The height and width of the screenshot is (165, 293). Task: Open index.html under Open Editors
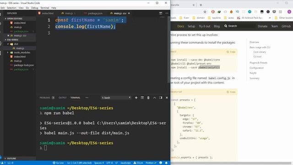[x=20, y=23]
